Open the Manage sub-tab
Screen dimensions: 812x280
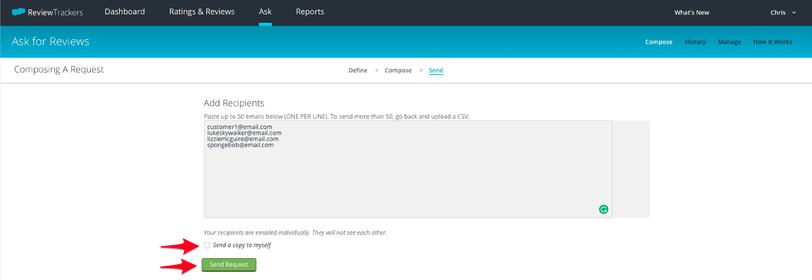pos(729,42)
